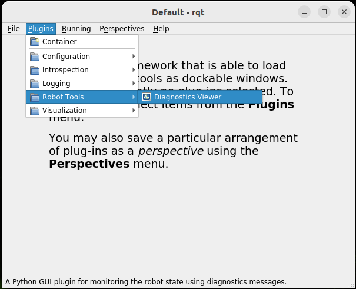The image size is (356, 289).
Task: Expand the Visualization submenu arrow
Action: [134, 111]
